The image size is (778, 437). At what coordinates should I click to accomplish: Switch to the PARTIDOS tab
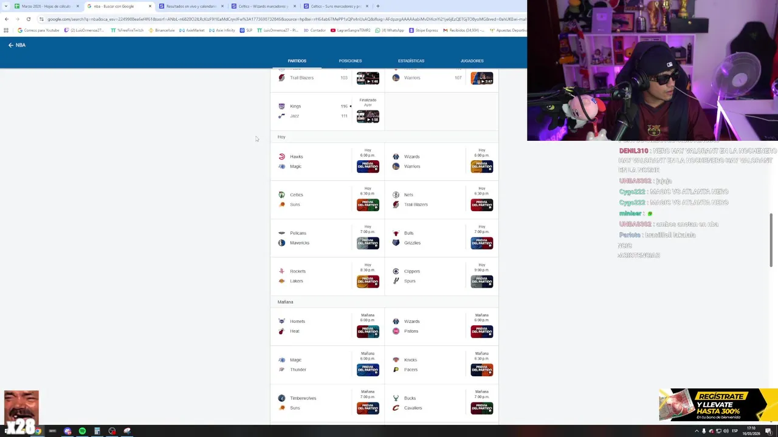coord(297,61)
